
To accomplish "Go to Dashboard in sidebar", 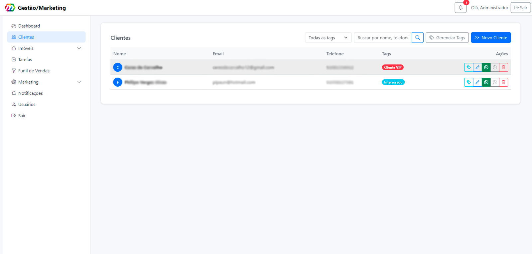I will pos(29,26).
